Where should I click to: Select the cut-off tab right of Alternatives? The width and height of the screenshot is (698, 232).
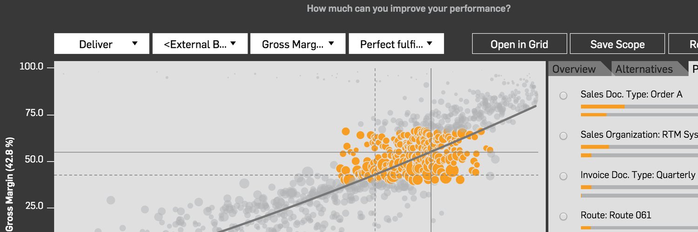click(693, 69)
